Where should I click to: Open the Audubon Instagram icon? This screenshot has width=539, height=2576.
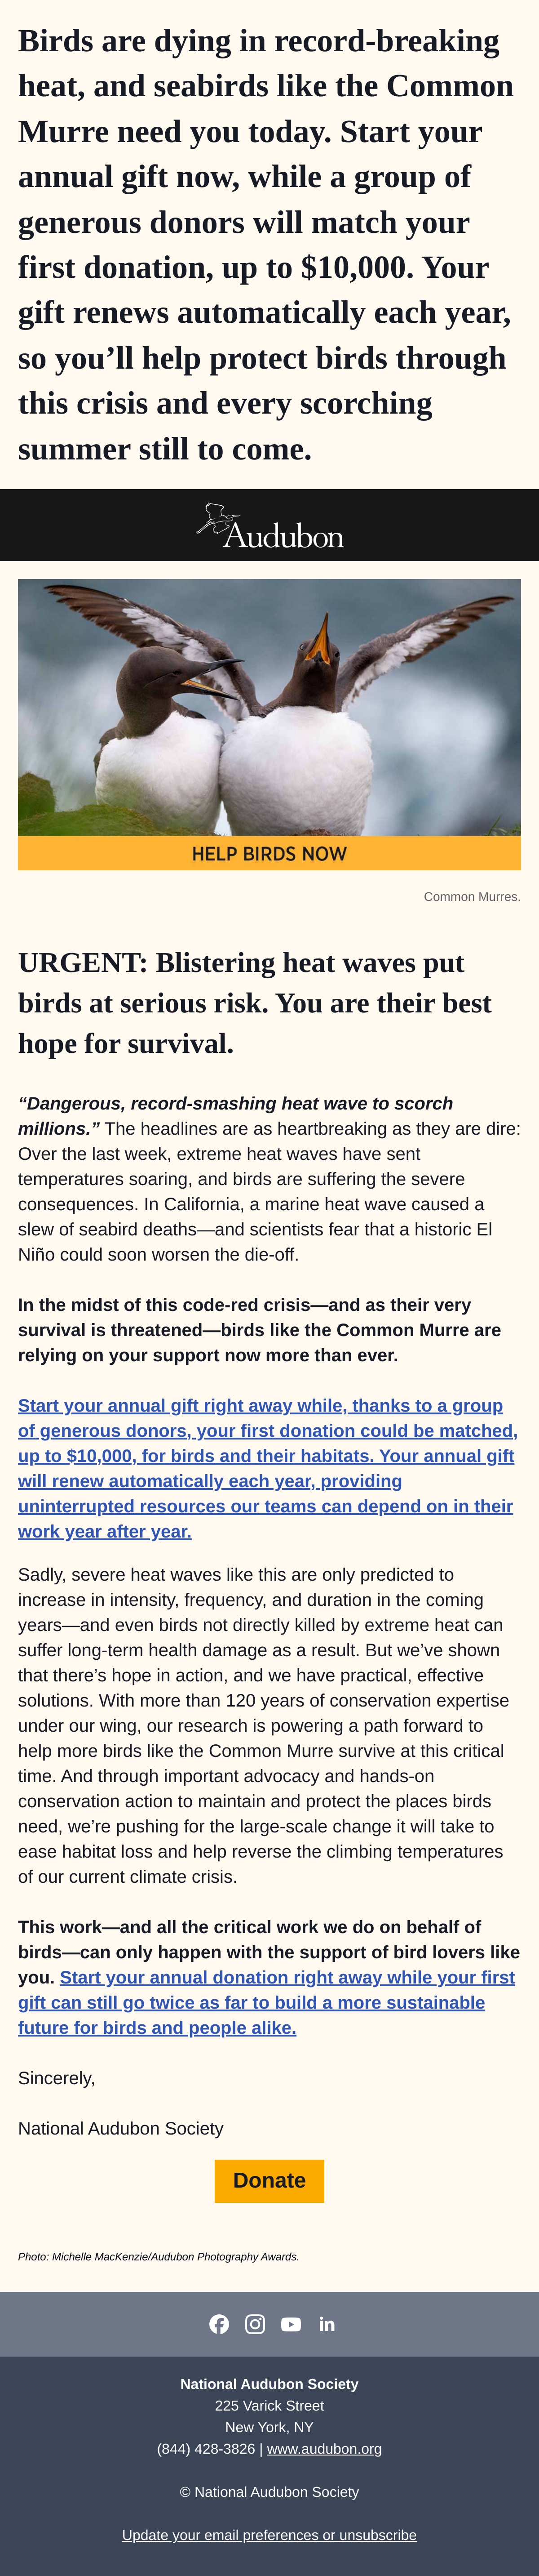255,2324
